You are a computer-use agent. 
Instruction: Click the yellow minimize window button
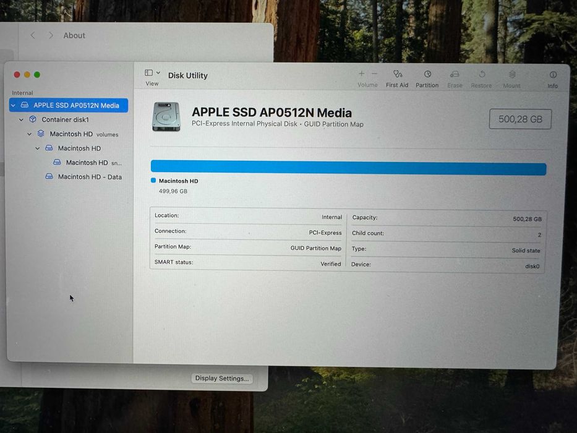27,75
